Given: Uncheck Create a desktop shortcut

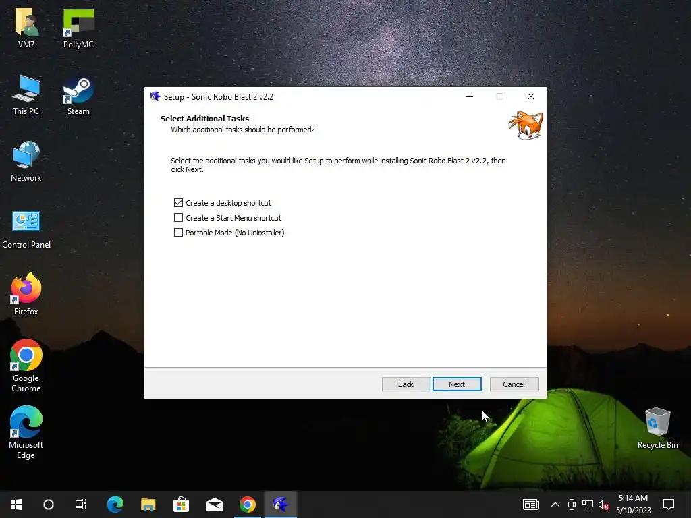Looking at the screenshot, I should click(x=178, y=202).
